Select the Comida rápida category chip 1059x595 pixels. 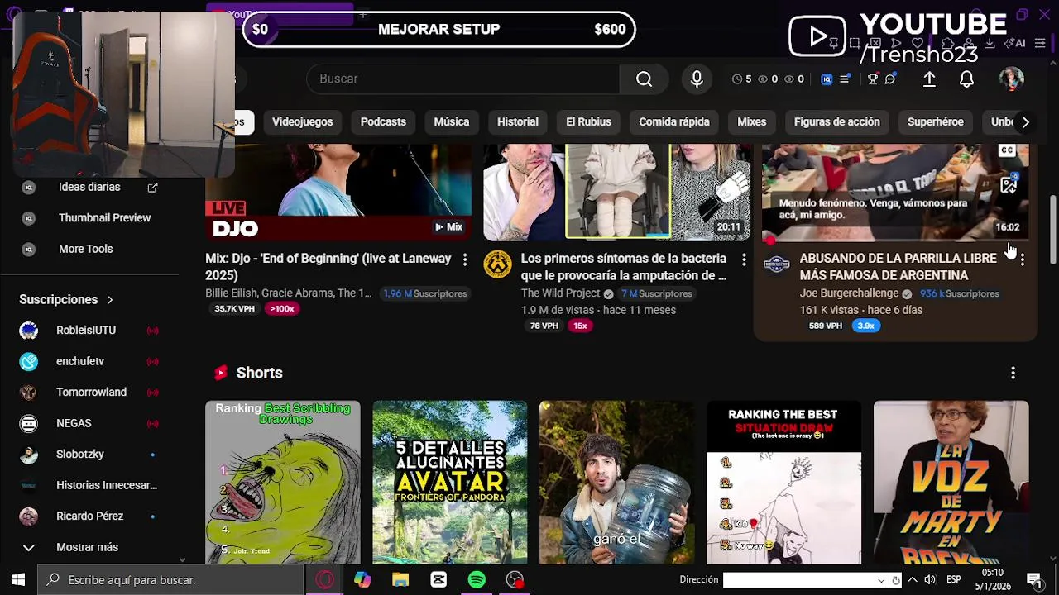coord(674,121)
